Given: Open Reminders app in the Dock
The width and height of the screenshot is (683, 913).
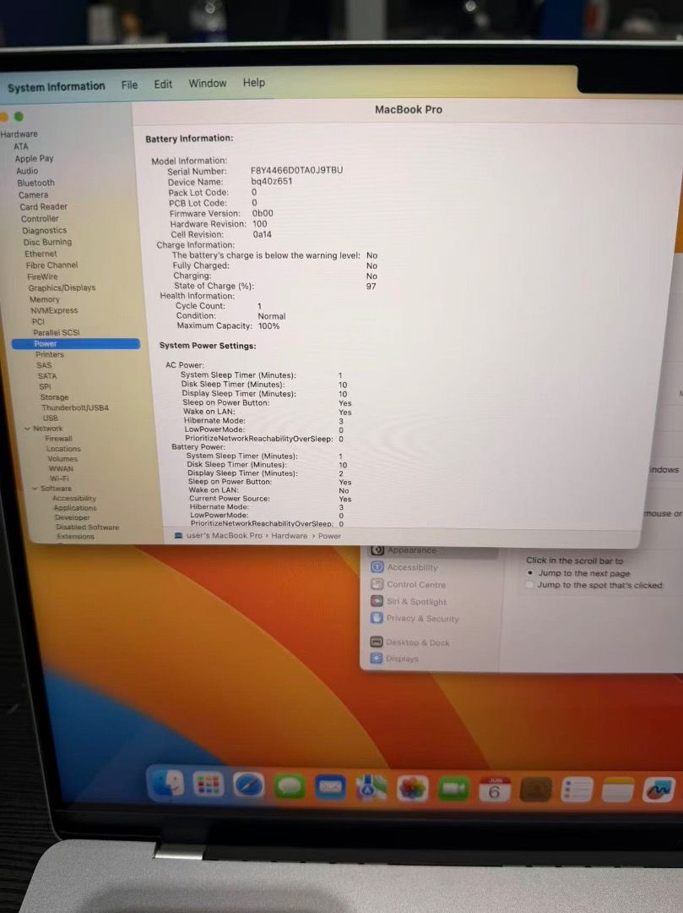Looking at the screenshot, I should 577,790.
